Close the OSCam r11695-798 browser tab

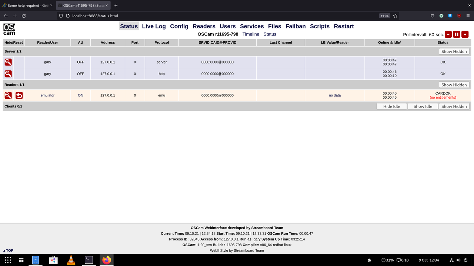pyautogui.click(x=107, y=6)
